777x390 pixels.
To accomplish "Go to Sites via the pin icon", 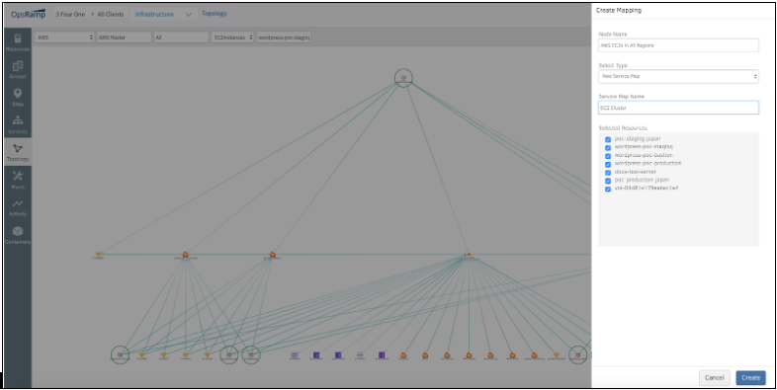I will [x=18, y=97].
